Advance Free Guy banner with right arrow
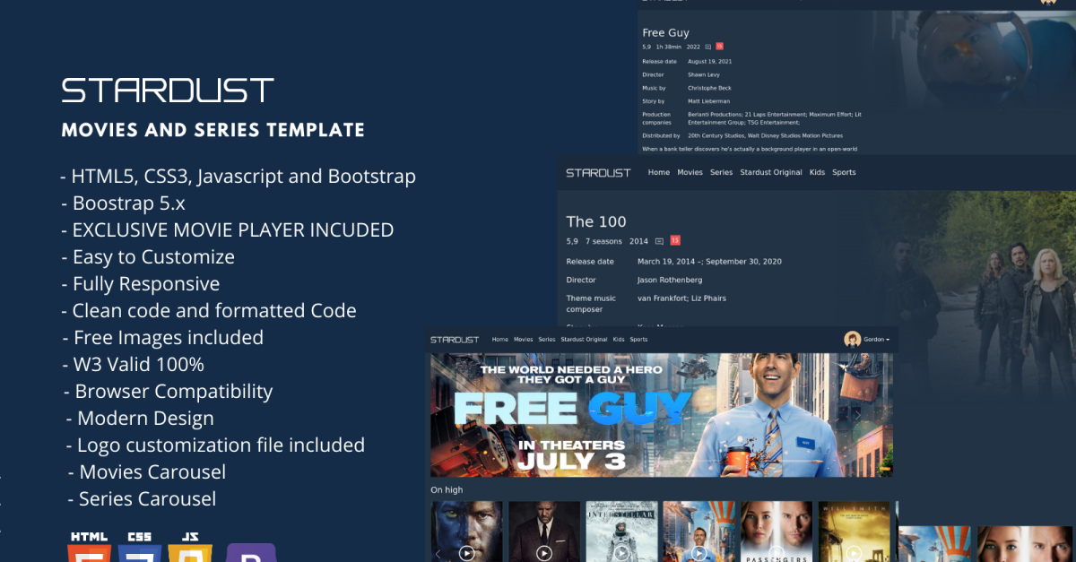 pyautogui.click(x=857, y=415)
